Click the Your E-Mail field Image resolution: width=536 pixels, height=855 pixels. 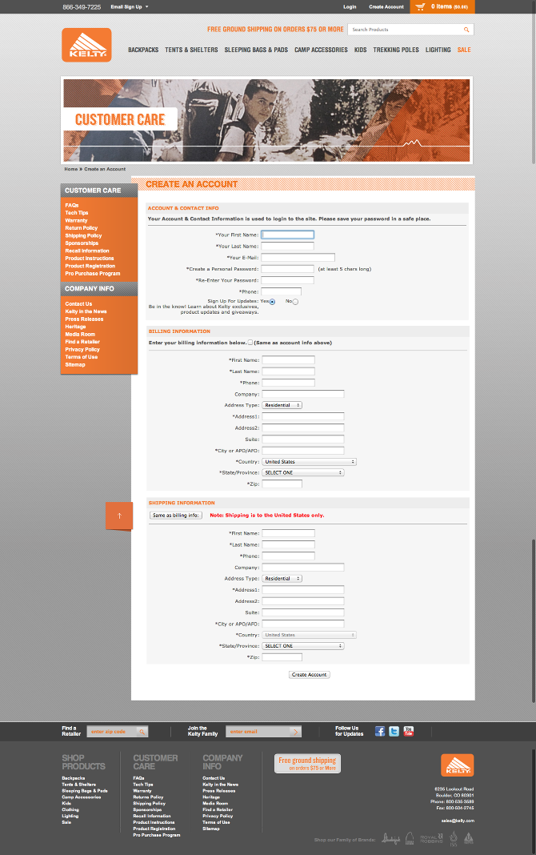tap(298, 257)
